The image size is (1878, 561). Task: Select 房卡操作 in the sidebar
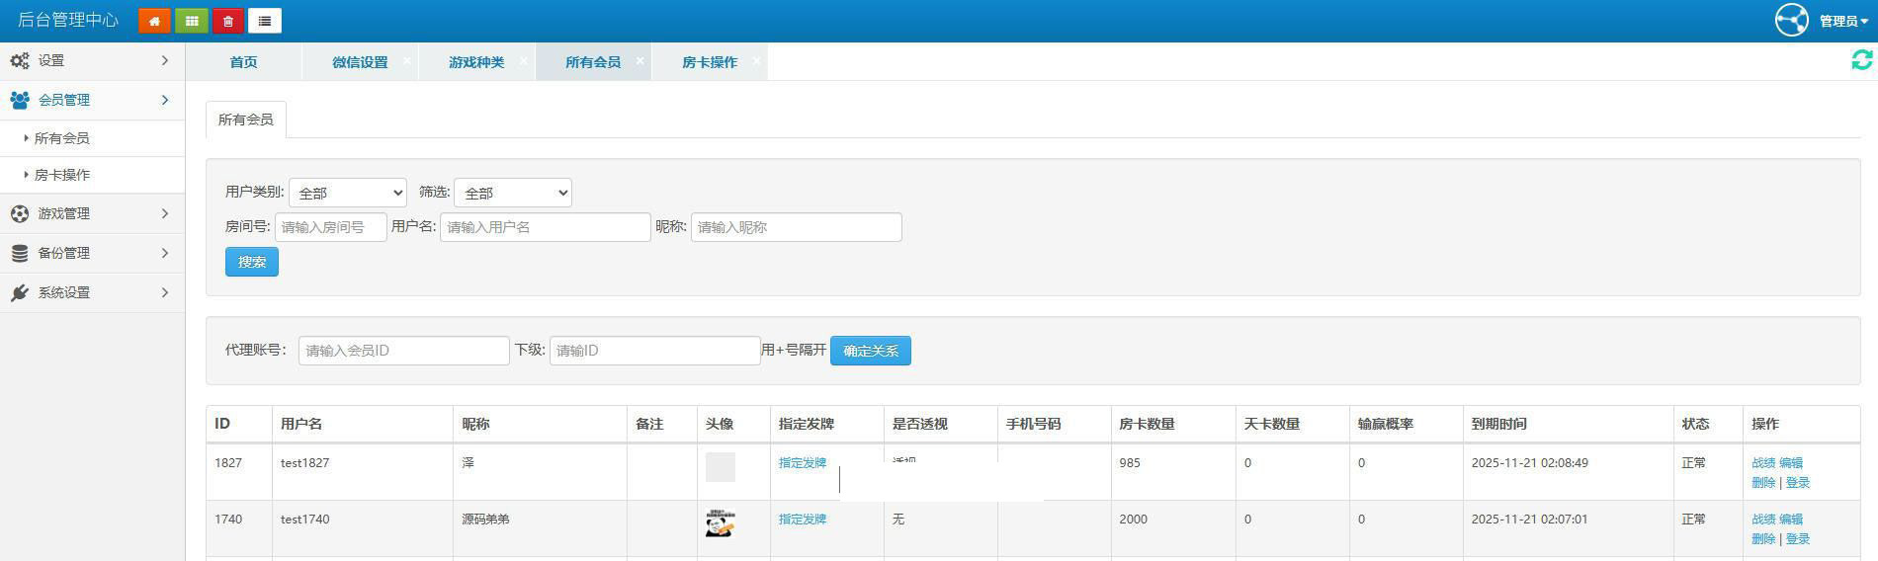click(x=62, y=175)
